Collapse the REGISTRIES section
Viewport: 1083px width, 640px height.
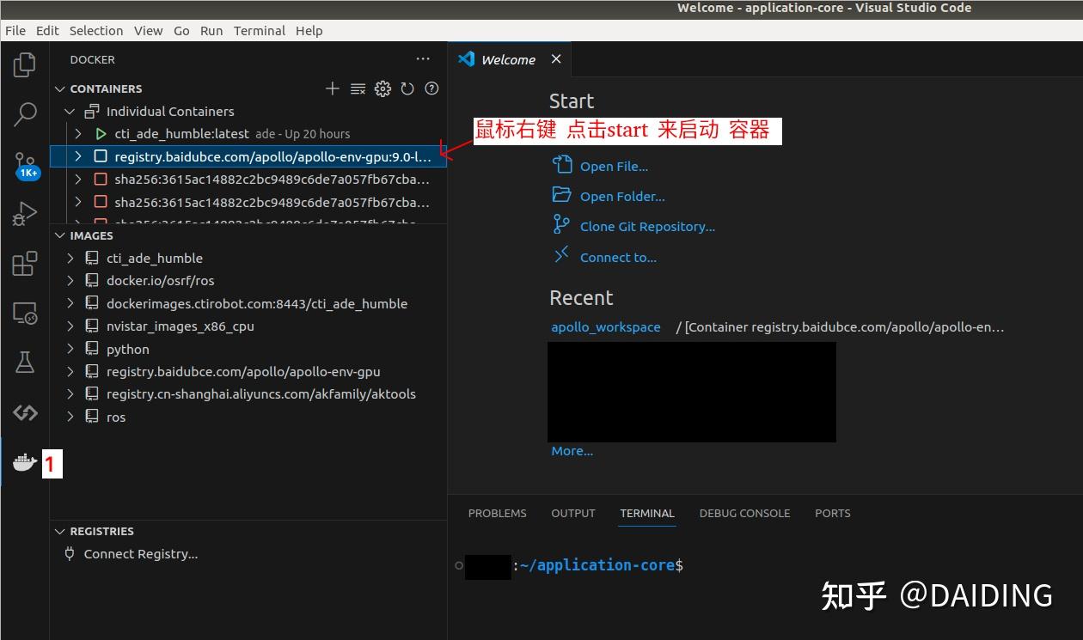click(x=60, y=531)
